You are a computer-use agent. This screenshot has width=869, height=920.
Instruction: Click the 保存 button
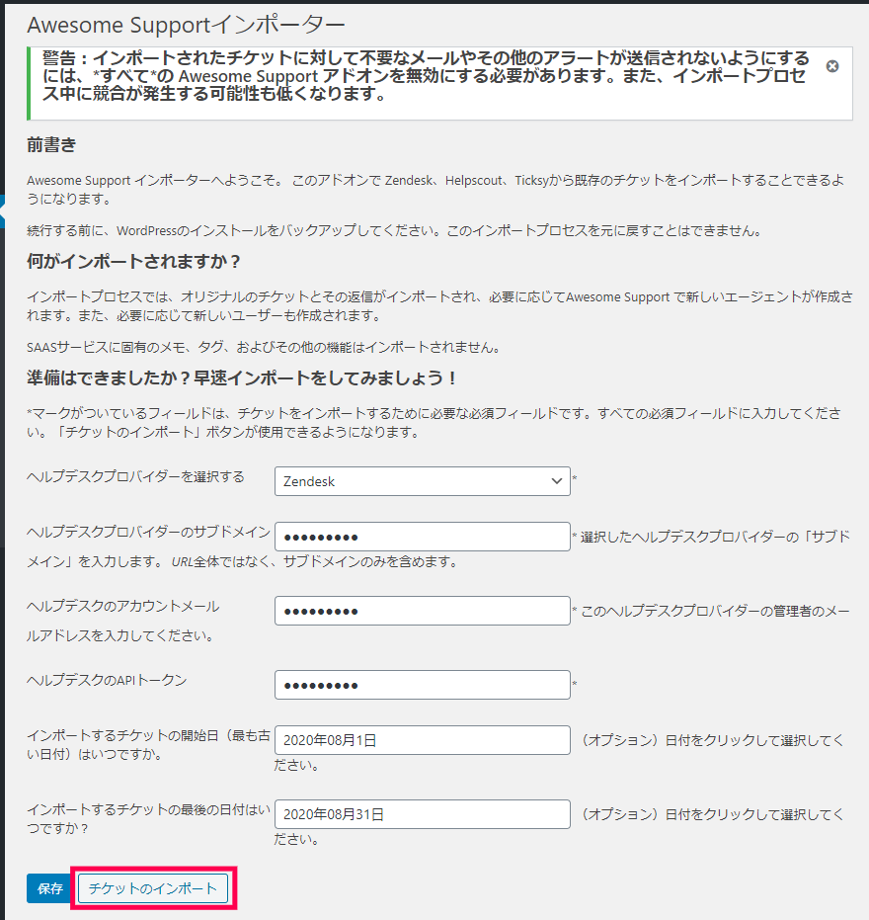pos(49,888)
